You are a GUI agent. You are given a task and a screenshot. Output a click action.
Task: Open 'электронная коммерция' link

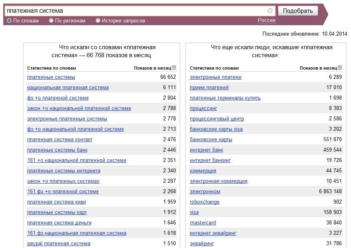click(219, 181)
